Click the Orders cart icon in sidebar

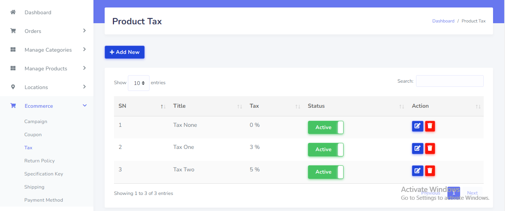coord(13,31)
